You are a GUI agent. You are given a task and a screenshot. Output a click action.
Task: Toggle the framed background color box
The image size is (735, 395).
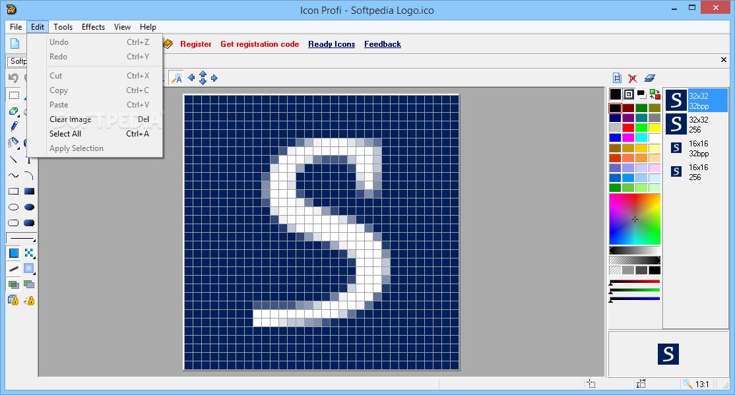coord(629,95)
